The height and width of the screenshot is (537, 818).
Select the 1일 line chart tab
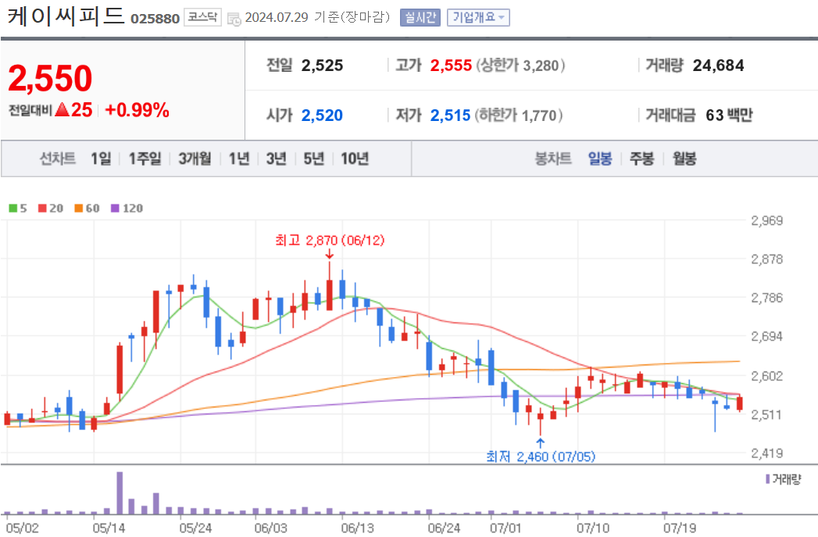click(101, 158)
